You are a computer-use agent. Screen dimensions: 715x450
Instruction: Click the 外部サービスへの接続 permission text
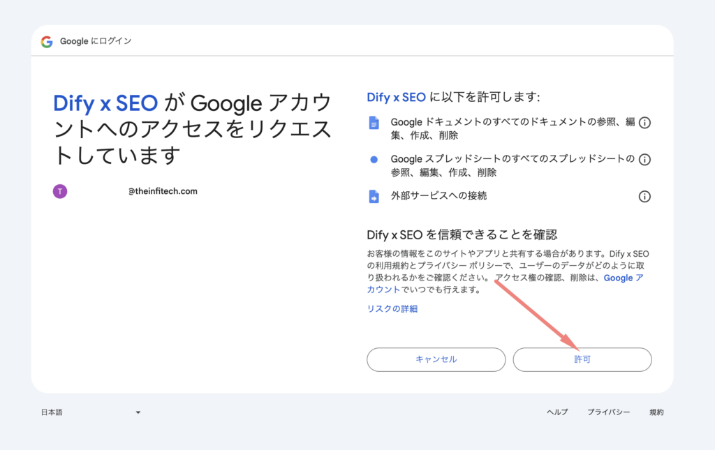(438, 196)
